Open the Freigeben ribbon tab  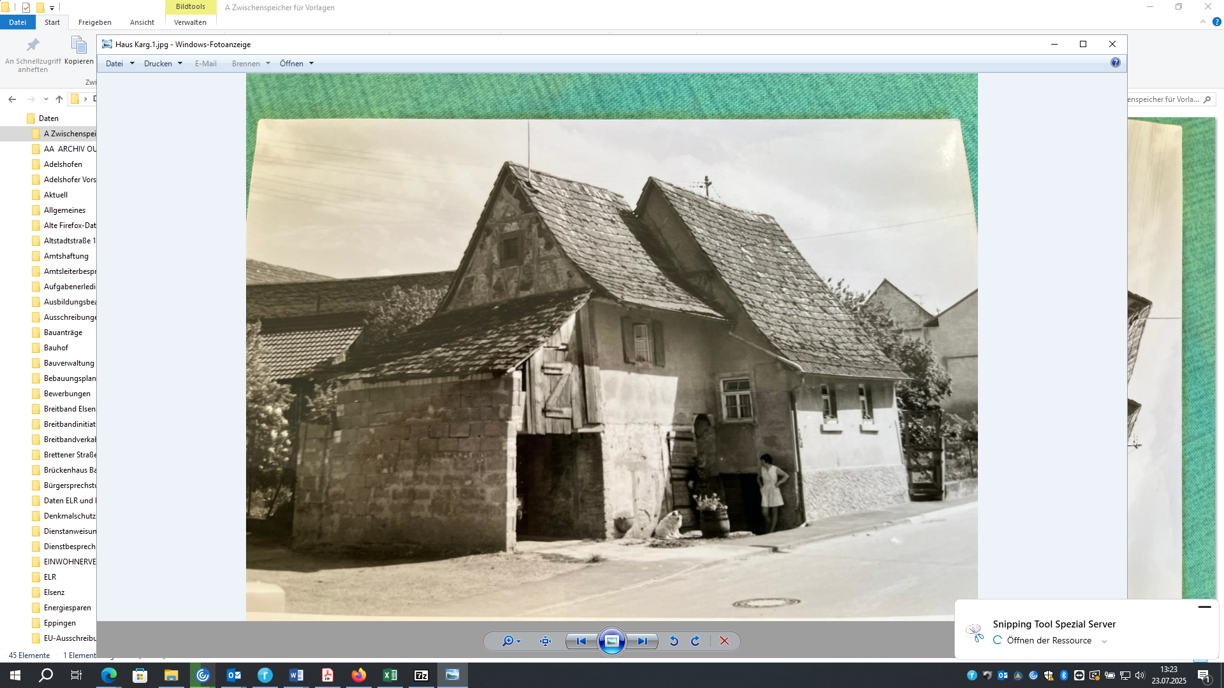[94, 22]
